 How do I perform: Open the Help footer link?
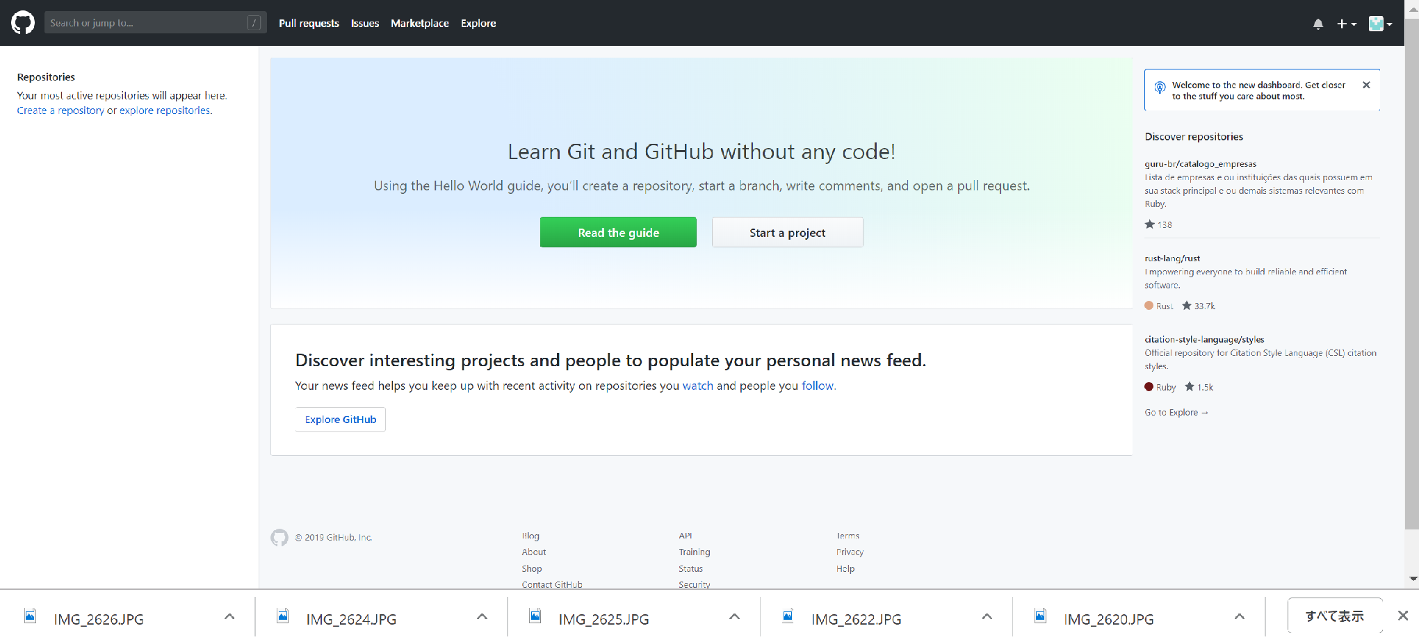(845, 569)
